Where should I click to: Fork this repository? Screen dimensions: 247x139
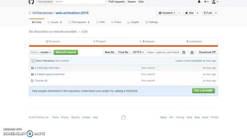208,13
